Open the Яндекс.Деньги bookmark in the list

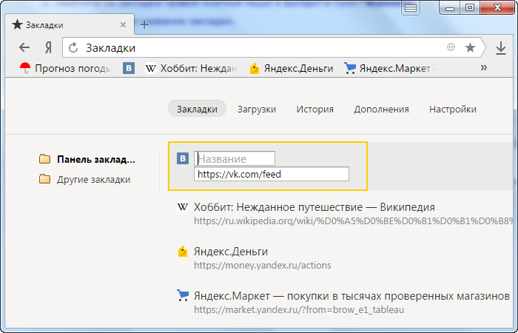click(x=231, y=252)
